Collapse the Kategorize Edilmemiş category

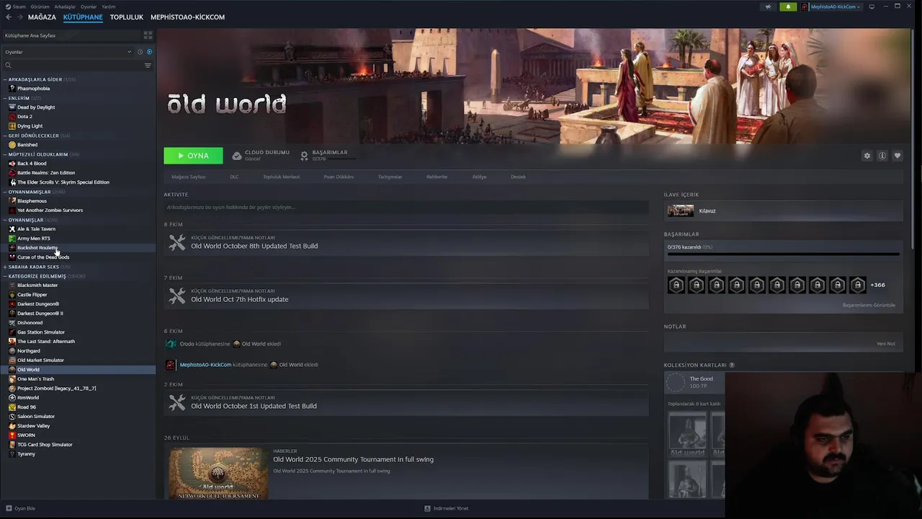[x=5, y=276]
